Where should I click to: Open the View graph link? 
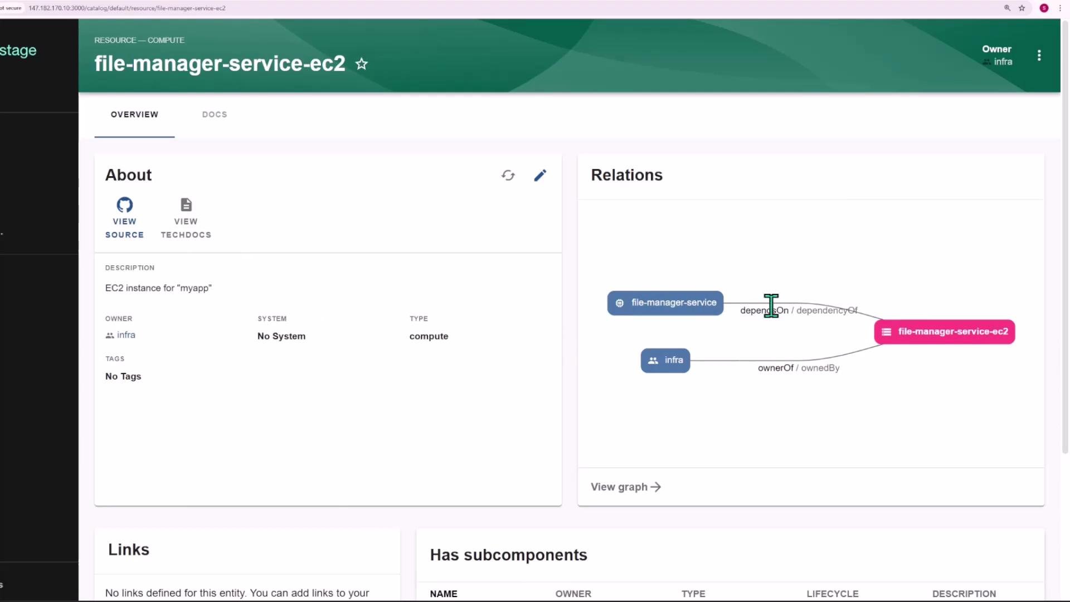626,487
